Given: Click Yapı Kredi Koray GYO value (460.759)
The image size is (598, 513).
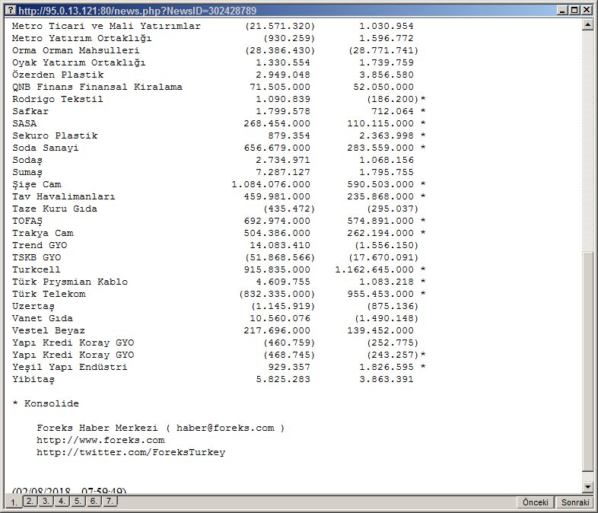Looking at the screenshot, I should (x=289, y=343).
